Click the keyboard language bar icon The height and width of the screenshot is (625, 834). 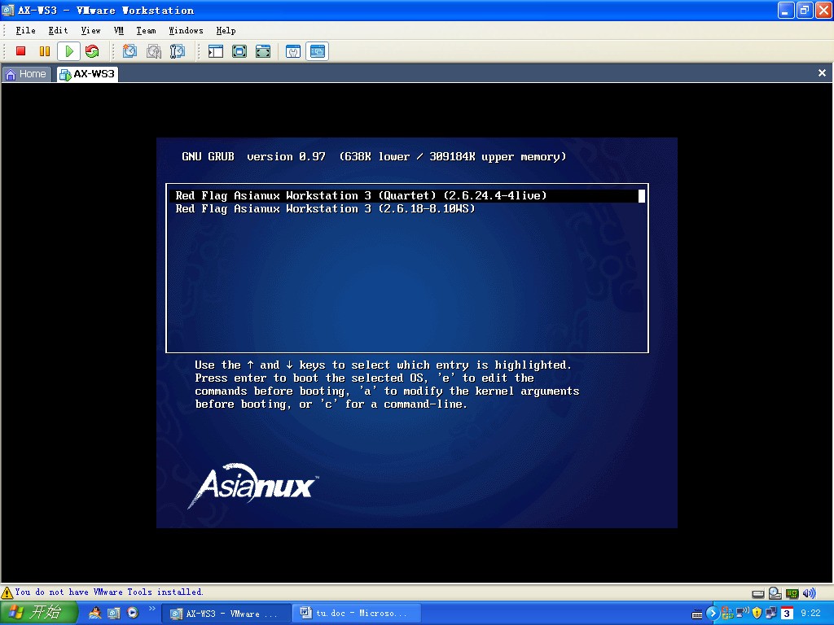696,614
